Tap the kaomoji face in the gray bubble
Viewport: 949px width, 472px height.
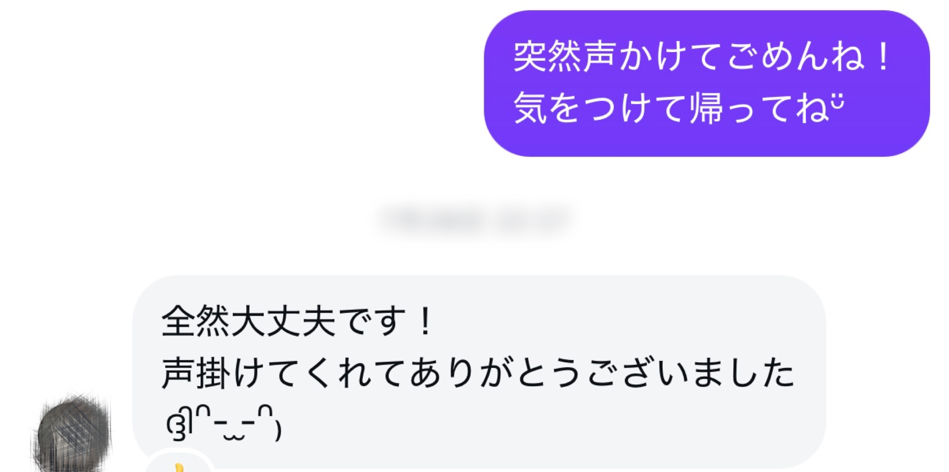click(224, 423)
